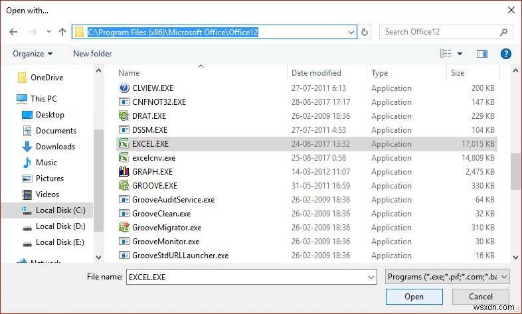Image resolution: width=522 pixels, height=314 pixels.
Task: Open the view options dropdown arrow
Action: [x=460, y=54]
